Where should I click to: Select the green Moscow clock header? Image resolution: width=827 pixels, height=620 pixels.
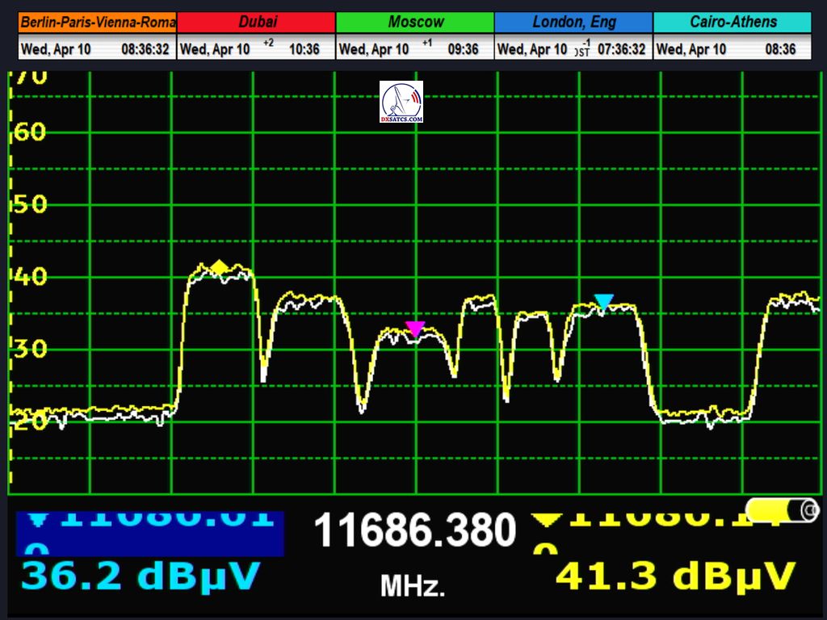pos(415,23)
